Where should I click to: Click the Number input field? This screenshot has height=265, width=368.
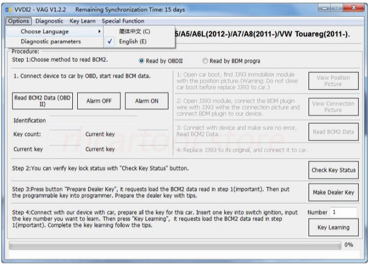point(343,212)
